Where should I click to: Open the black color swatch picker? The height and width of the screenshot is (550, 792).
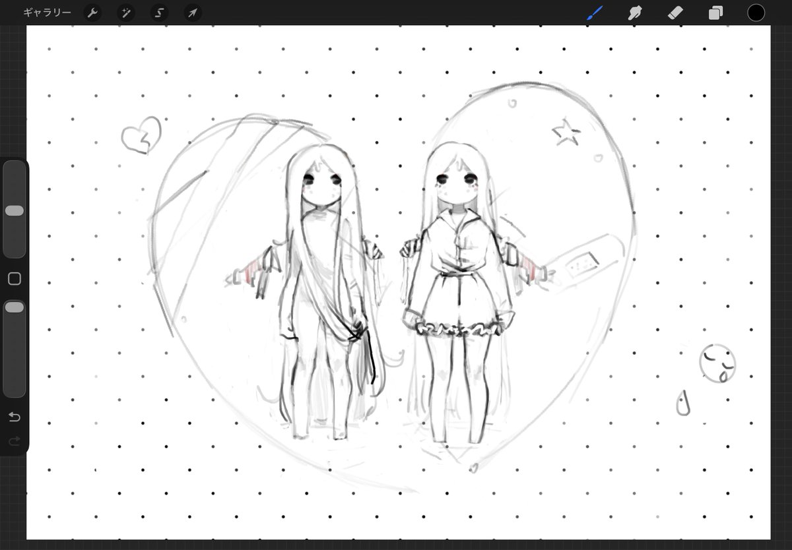coord(756,13)
